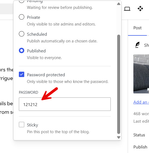Screen dimensions: 149x153
Task: Click the scrollbar down arrow in popup
Action: pyautogui.click(x=119, y=137)
